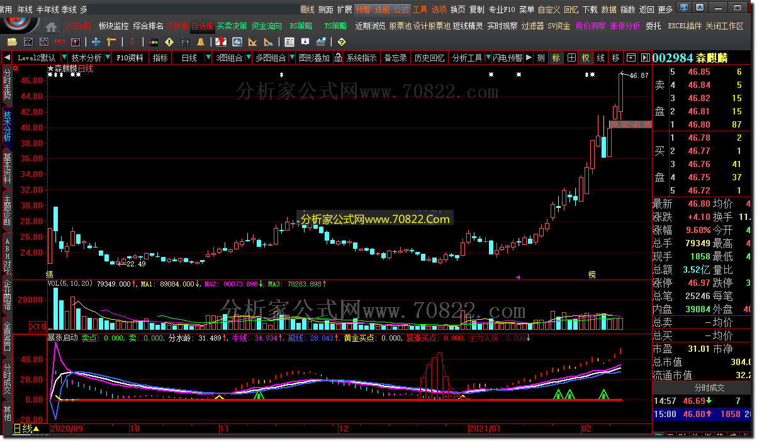
Task: Open the 分时成交 side tab
Action: (7, 379)
